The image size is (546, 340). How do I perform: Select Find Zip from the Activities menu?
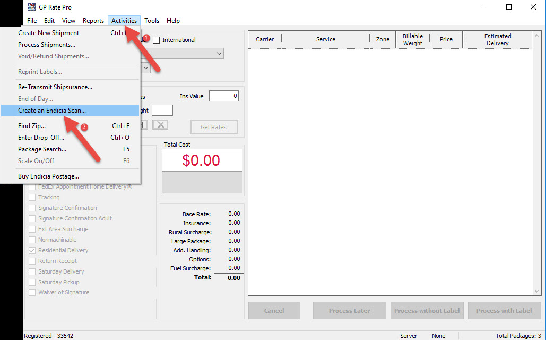coord(31,125)
